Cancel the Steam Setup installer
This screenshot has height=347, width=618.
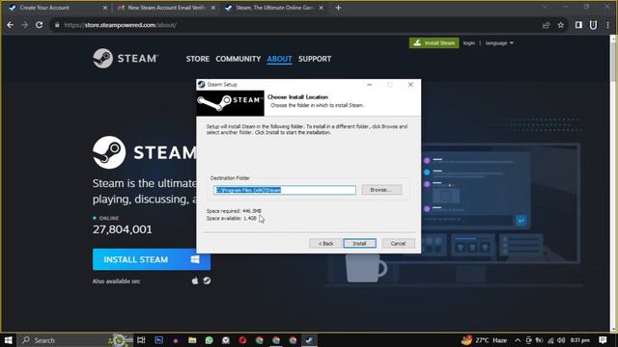tap(398, 244)
